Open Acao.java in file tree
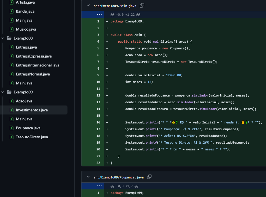 tap(24, 101)
